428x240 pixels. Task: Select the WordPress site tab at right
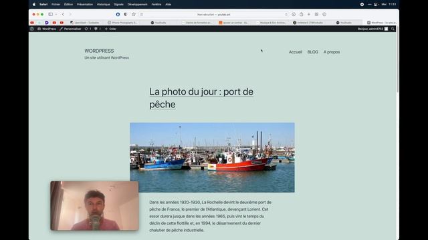coord(381,23)
